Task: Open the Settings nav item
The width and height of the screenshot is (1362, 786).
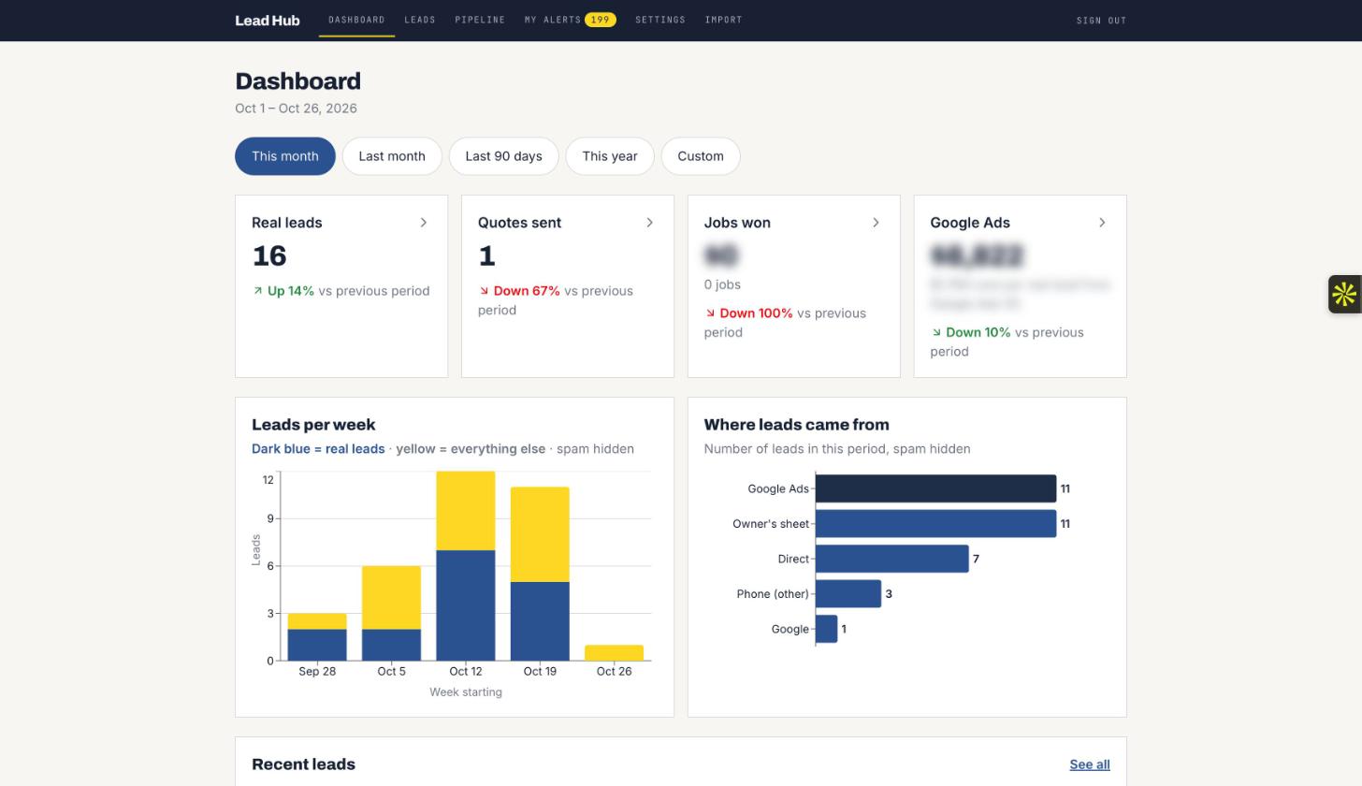Action: pyautogui.click(x=660, y=20)
